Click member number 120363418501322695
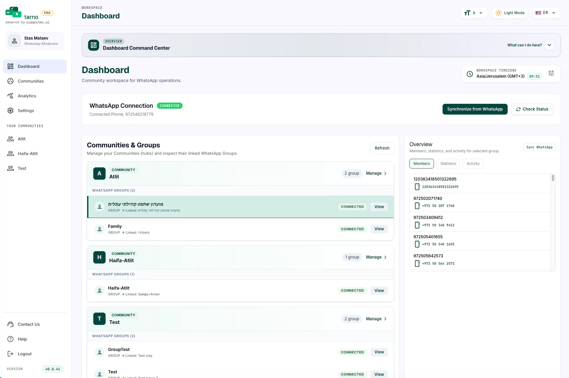 pos(435,179)
